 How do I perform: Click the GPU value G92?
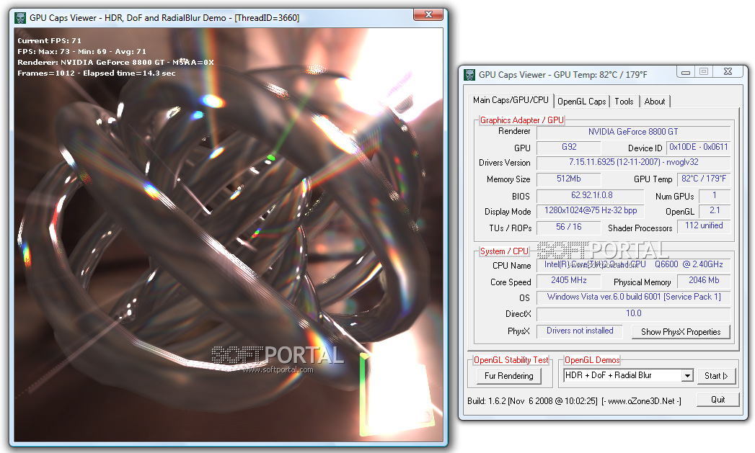pyautogui.click(x=569, y=148)
